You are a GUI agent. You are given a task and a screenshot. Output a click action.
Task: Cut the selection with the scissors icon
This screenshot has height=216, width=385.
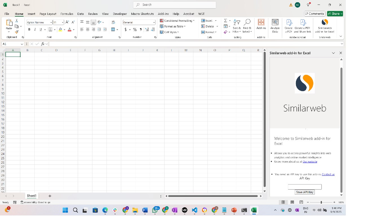coord(17,21)
